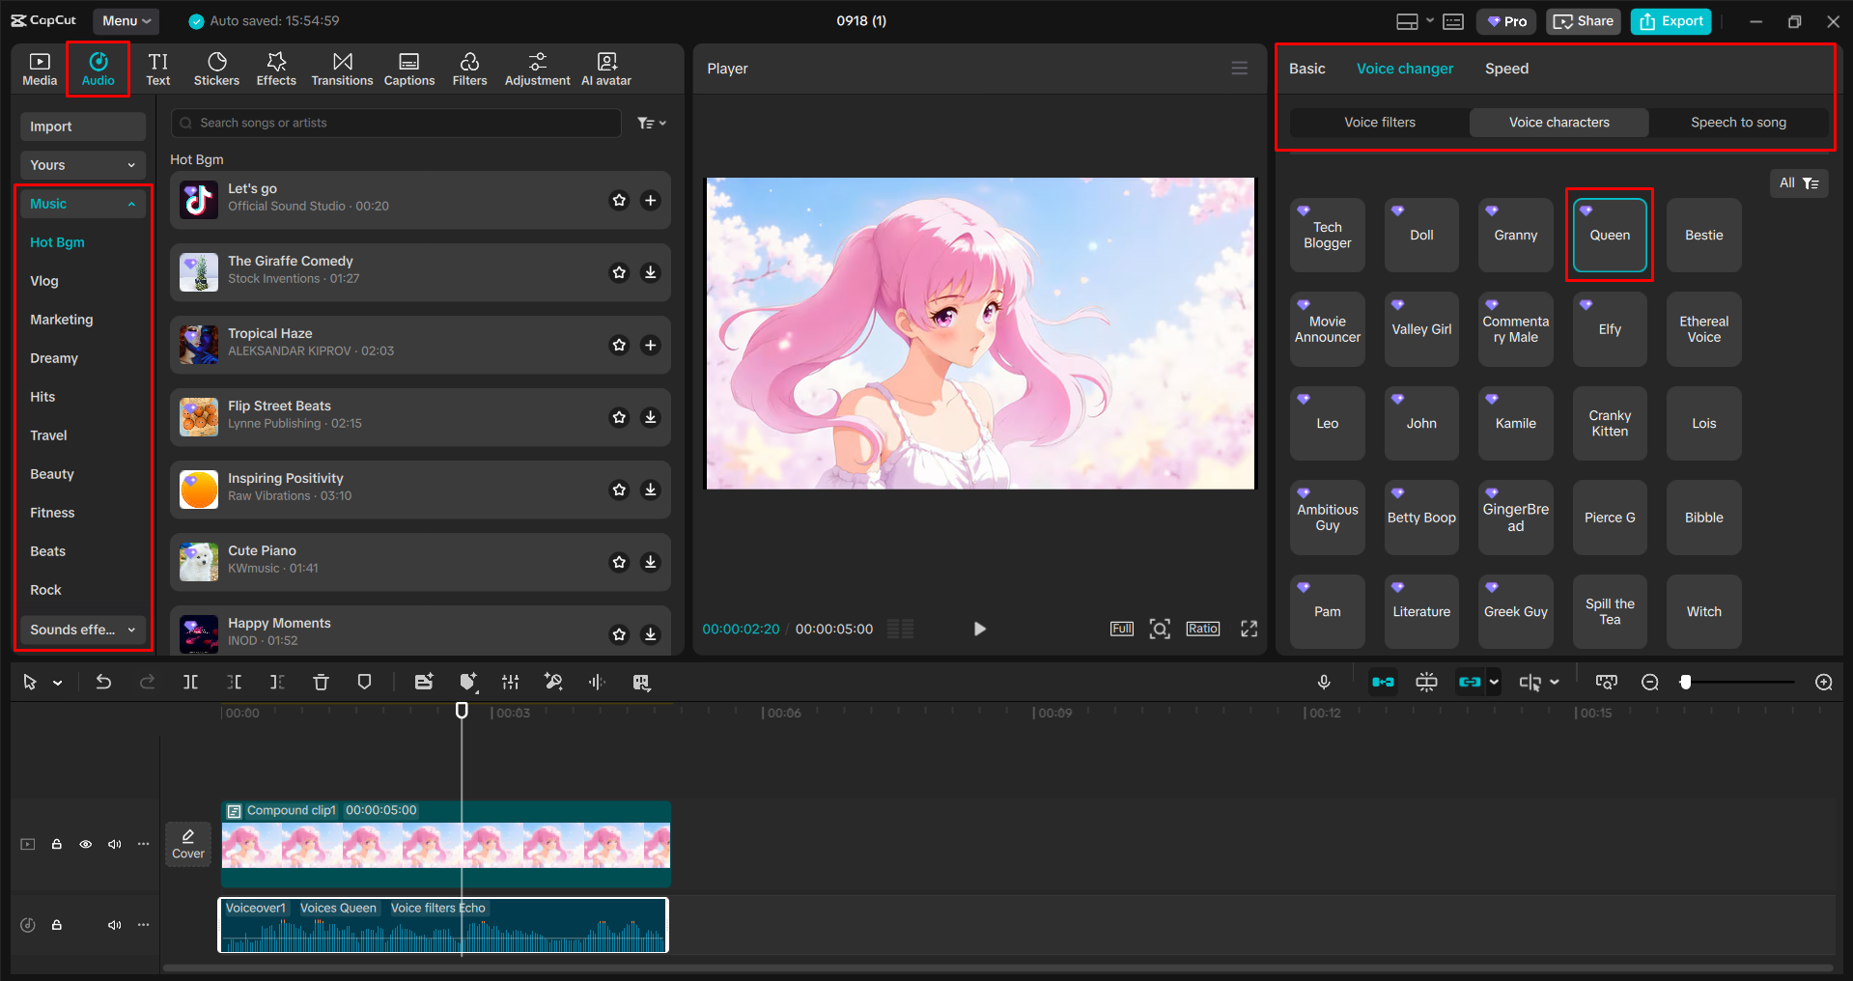Select the smart denoise audio icon
Image resolution: width=1853 pixels, height=981 pixels.
tap(553, 682)
